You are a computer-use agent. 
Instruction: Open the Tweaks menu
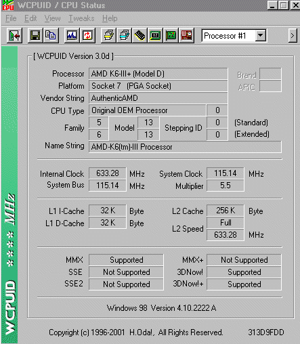pos(81,18)
